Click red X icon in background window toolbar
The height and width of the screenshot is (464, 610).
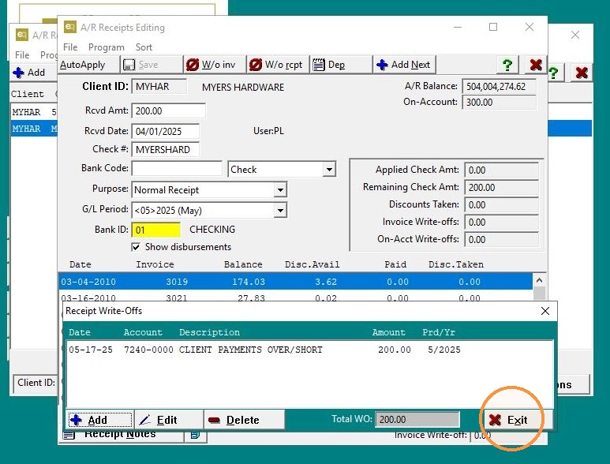(x=582, y=73)
